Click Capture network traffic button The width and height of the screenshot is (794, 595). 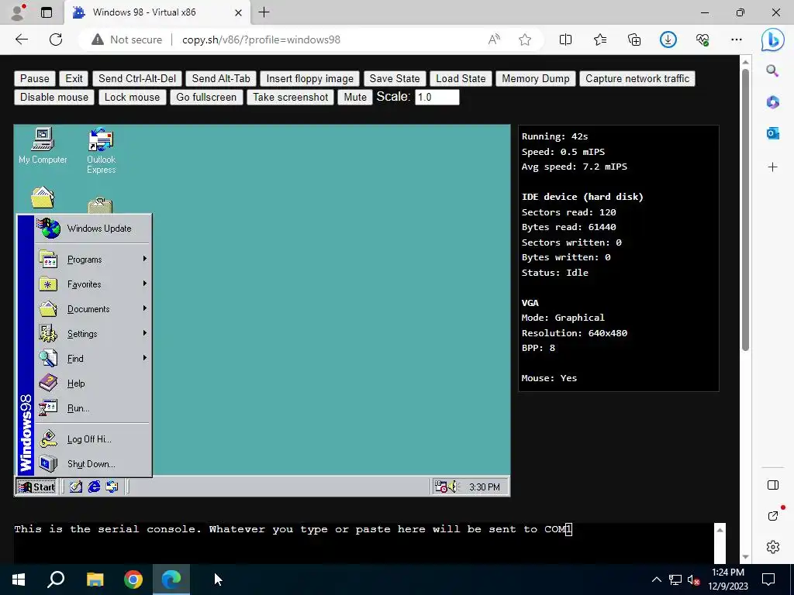[x=637, y=78]
